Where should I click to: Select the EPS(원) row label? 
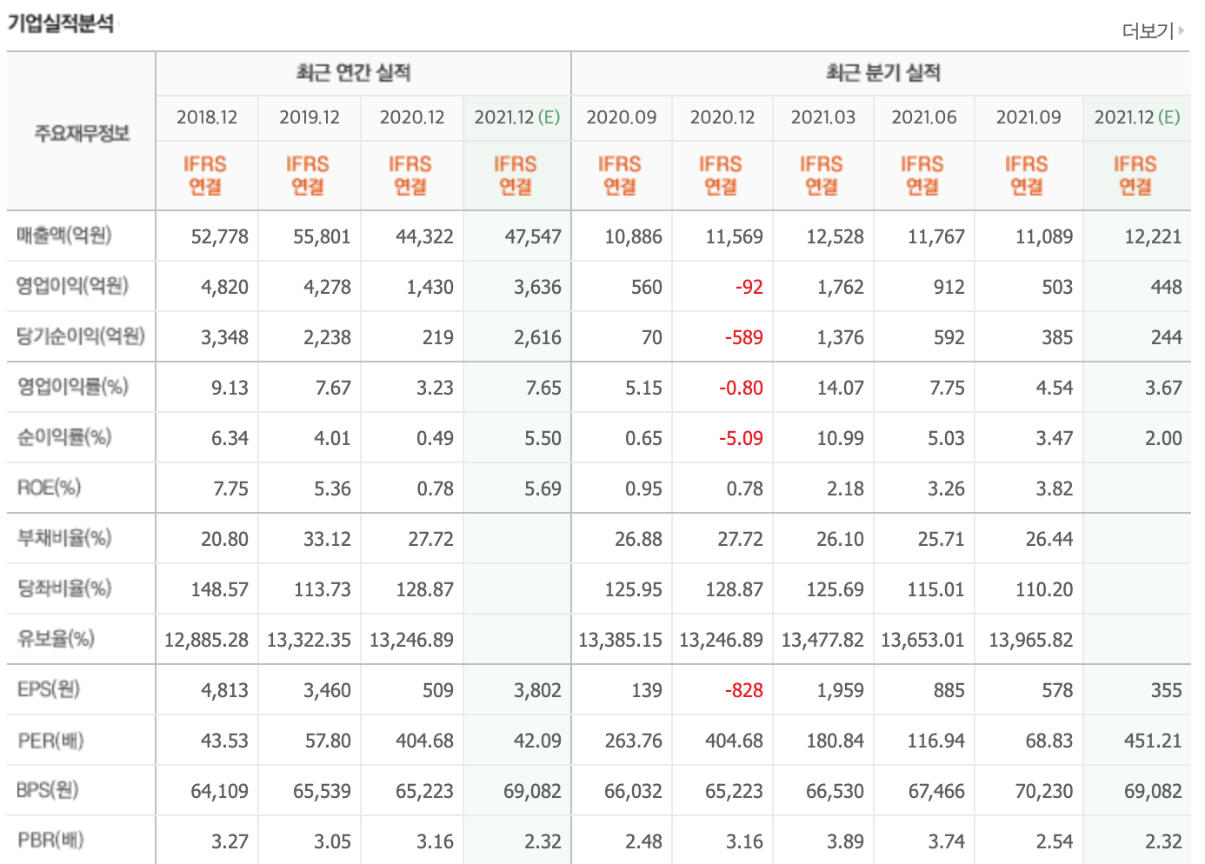pos(49,689)
